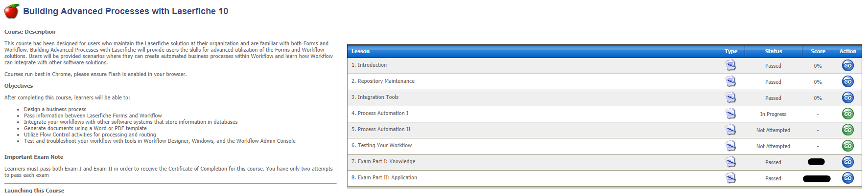Select '7. Exam Part I: Knowledge' title

(x=383, y=161)
